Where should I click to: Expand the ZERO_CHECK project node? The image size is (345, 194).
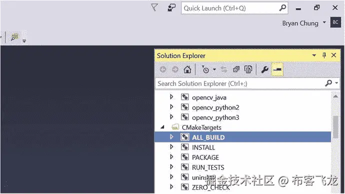[171, 186]
